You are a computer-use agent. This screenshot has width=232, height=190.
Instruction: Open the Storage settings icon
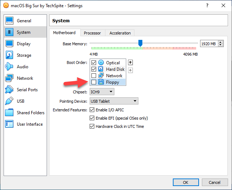tap(10, 55)
